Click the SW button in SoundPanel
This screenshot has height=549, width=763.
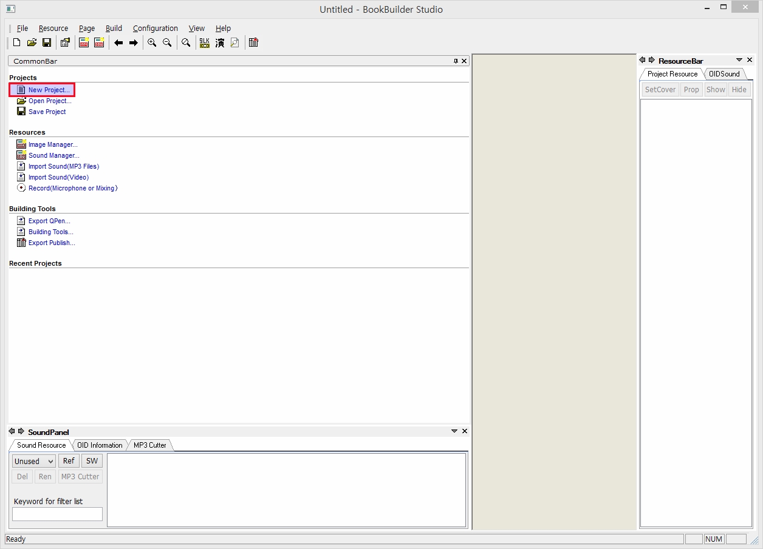(92, 461)
